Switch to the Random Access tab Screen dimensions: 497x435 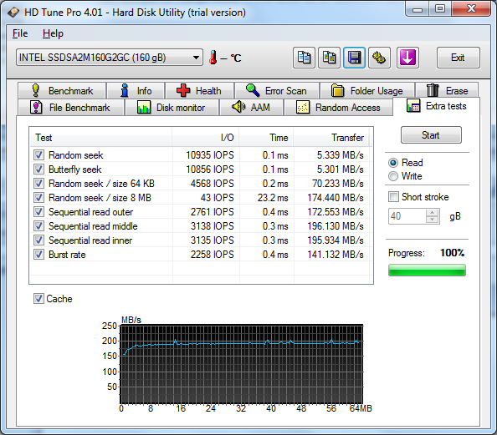[338, 107]
